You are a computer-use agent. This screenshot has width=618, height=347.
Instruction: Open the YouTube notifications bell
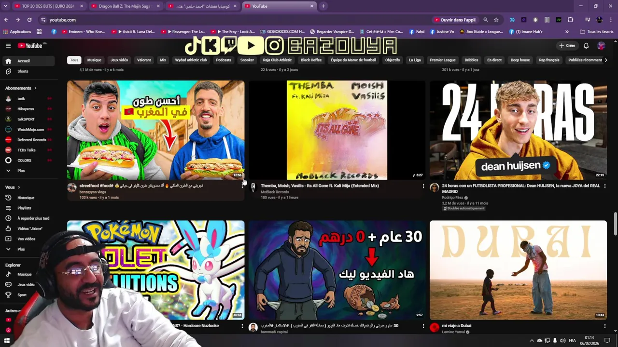[586, 46]
